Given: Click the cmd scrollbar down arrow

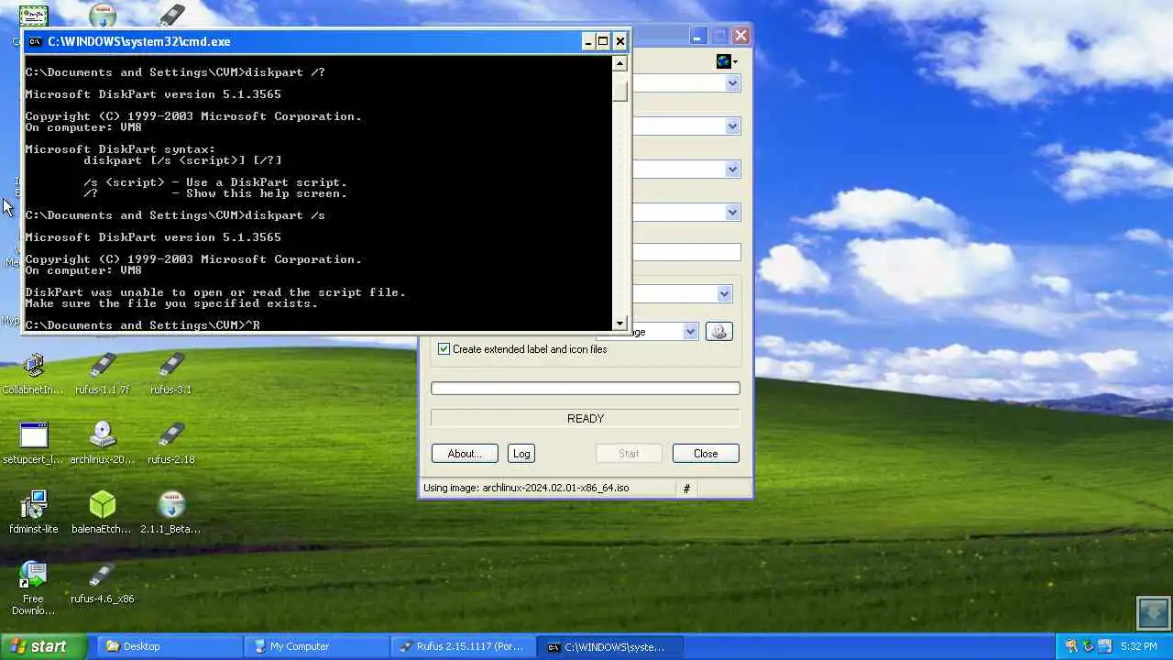Looking at the screenshot, I should click(620, 323).
